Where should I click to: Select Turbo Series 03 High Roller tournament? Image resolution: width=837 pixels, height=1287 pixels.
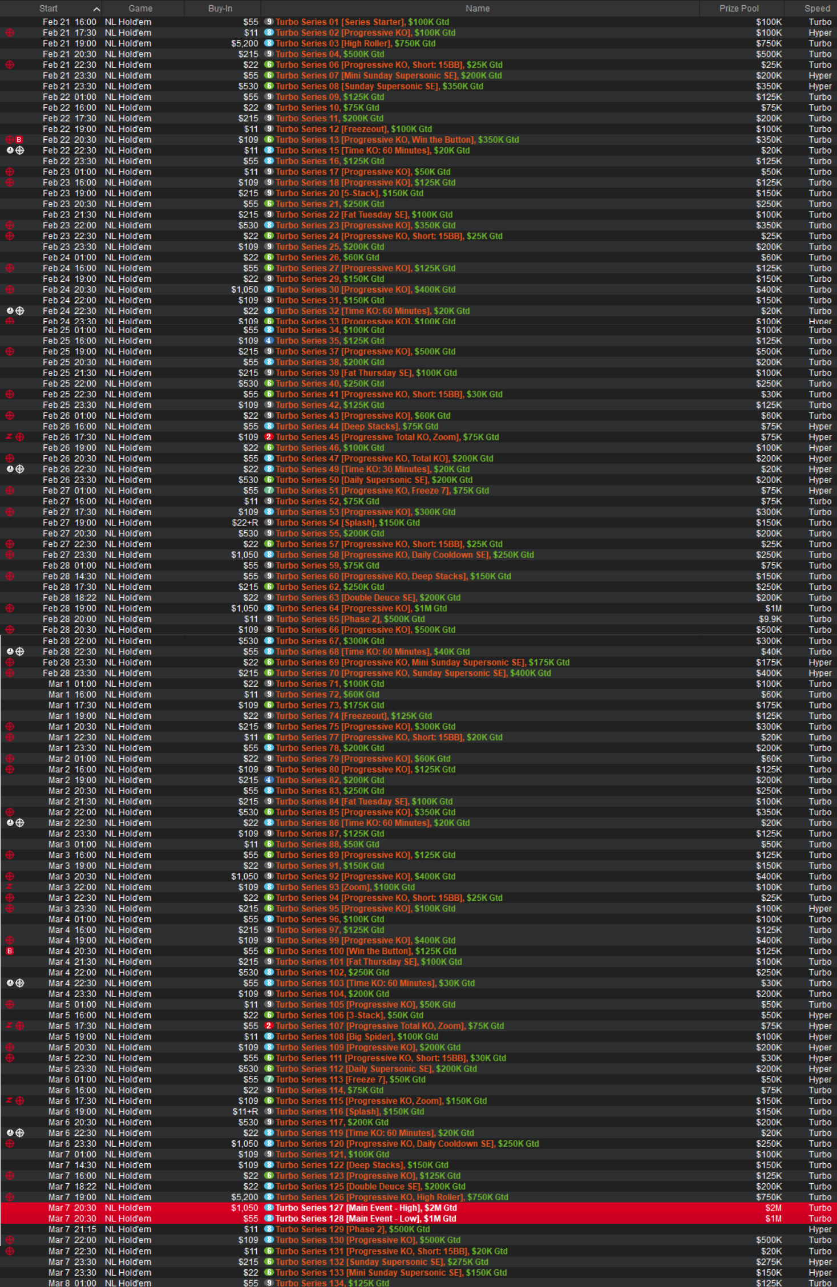(355, 44)
